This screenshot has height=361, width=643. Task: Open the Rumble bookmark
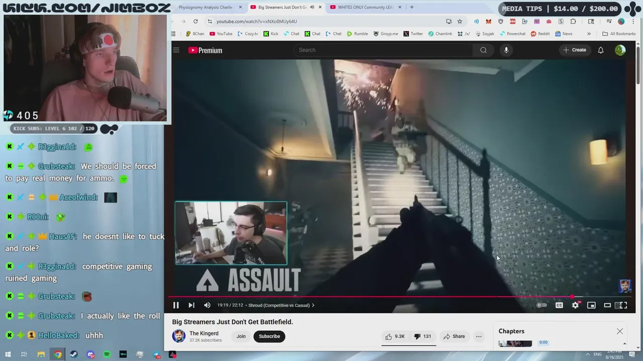pyautogui.click(x=357, y=34)
